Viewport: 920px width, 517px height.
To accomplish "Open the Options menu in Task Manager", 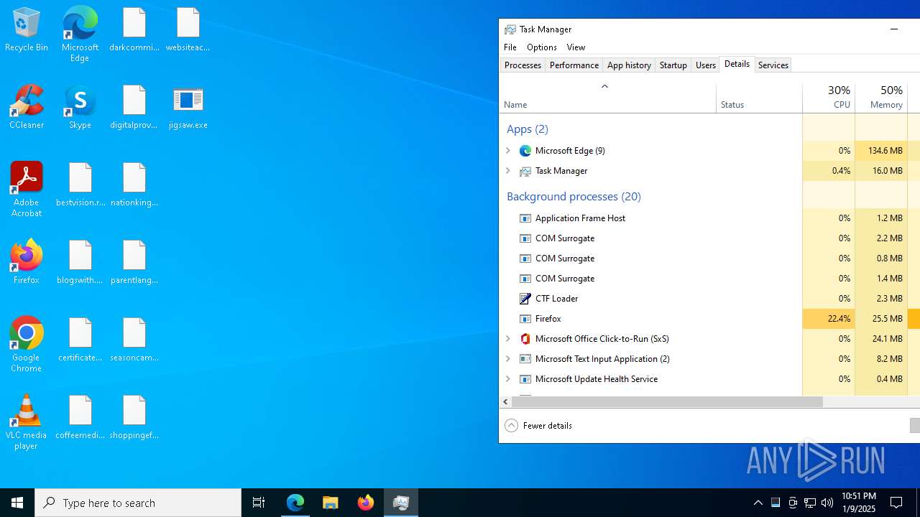I will [x=542, y=47].
